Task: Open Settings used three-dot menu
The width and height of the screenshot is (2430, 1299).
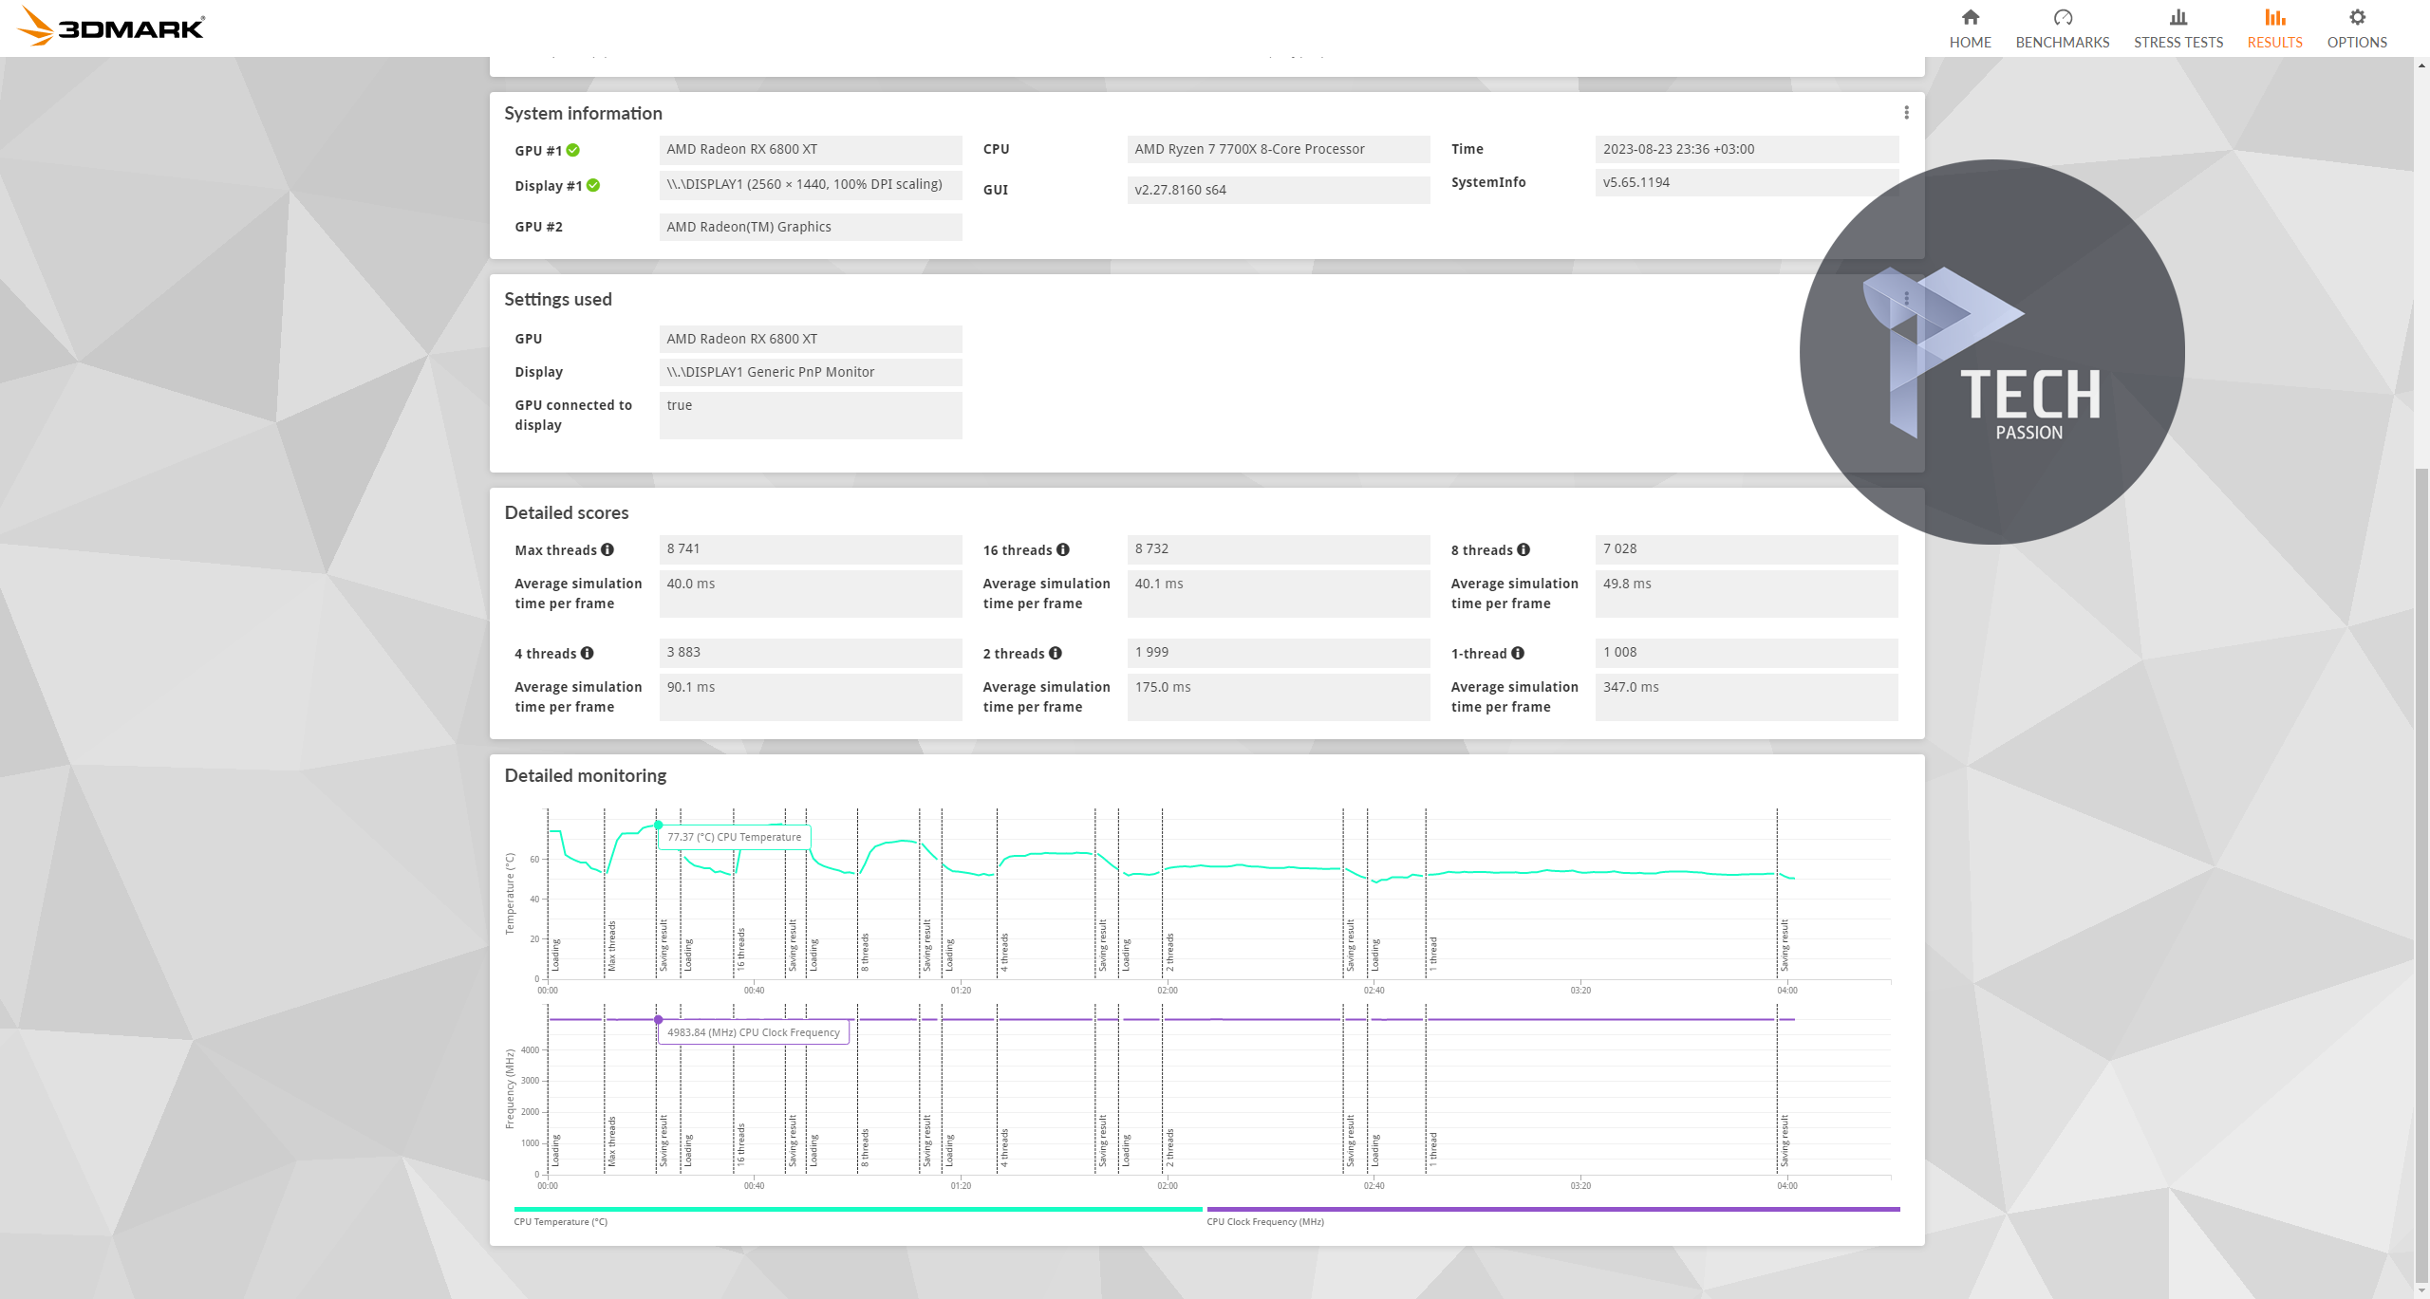Action: click(1906, 299)
